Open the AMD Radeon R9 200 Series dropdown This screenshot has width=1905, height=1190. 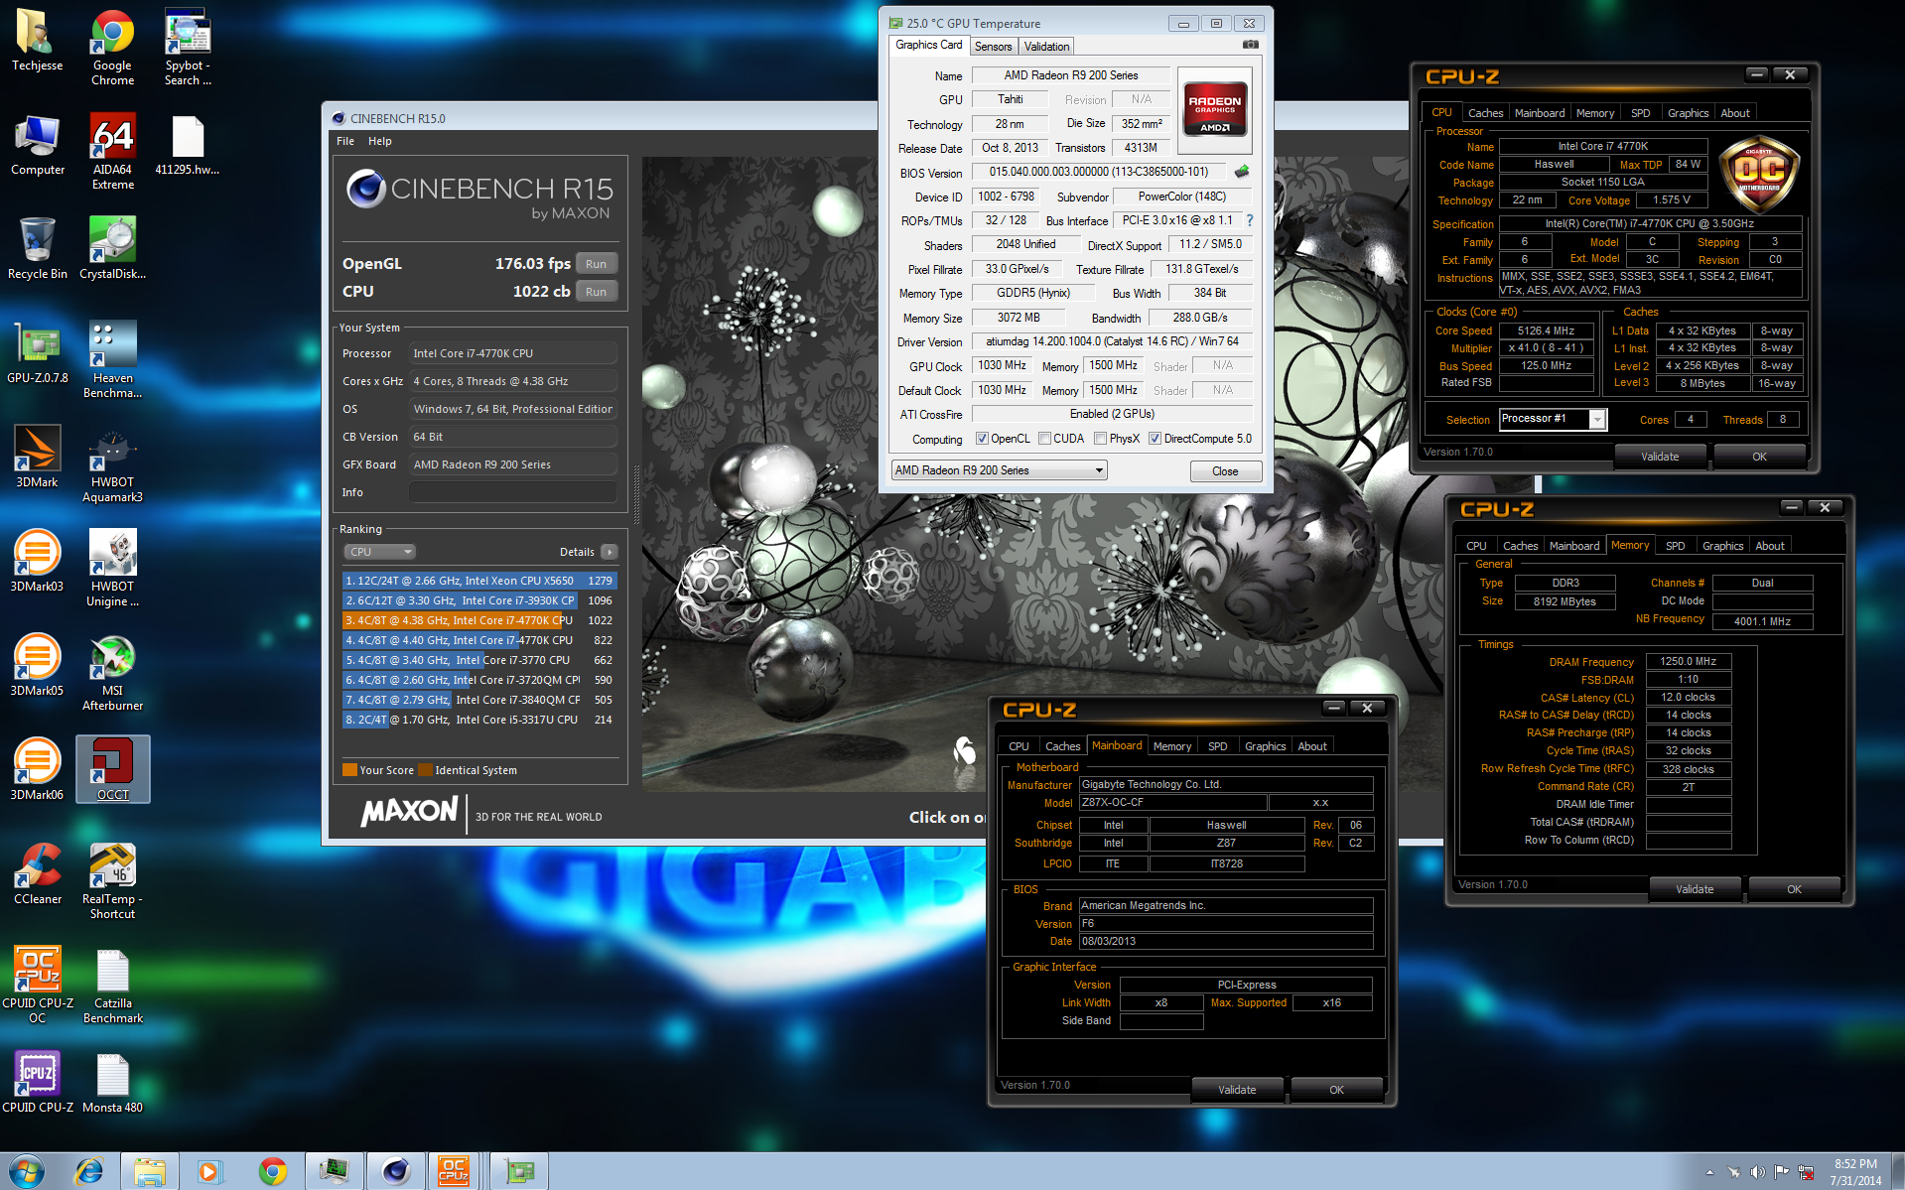[x=999, y=470]
